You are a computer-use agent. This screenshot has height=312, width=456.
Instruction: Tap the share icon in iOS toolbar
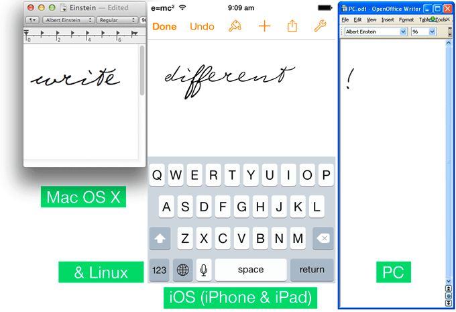pyautogui.click(x=292, y=26)
